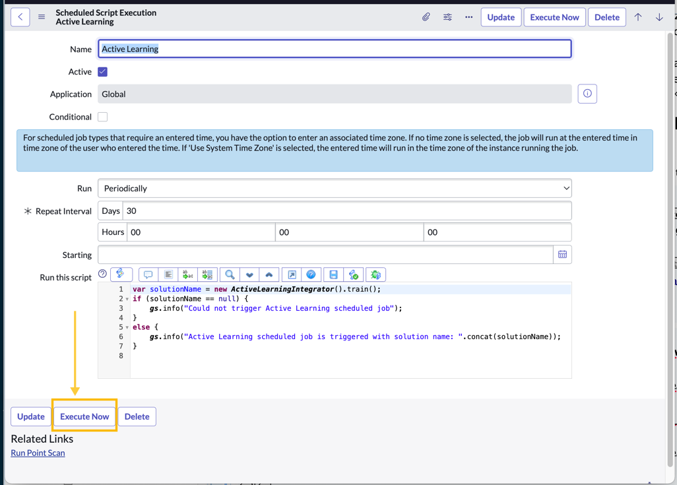Click the bottom Delete button
Image resolution: width=677 pixels, height=485 pixels.
[137, 416]
